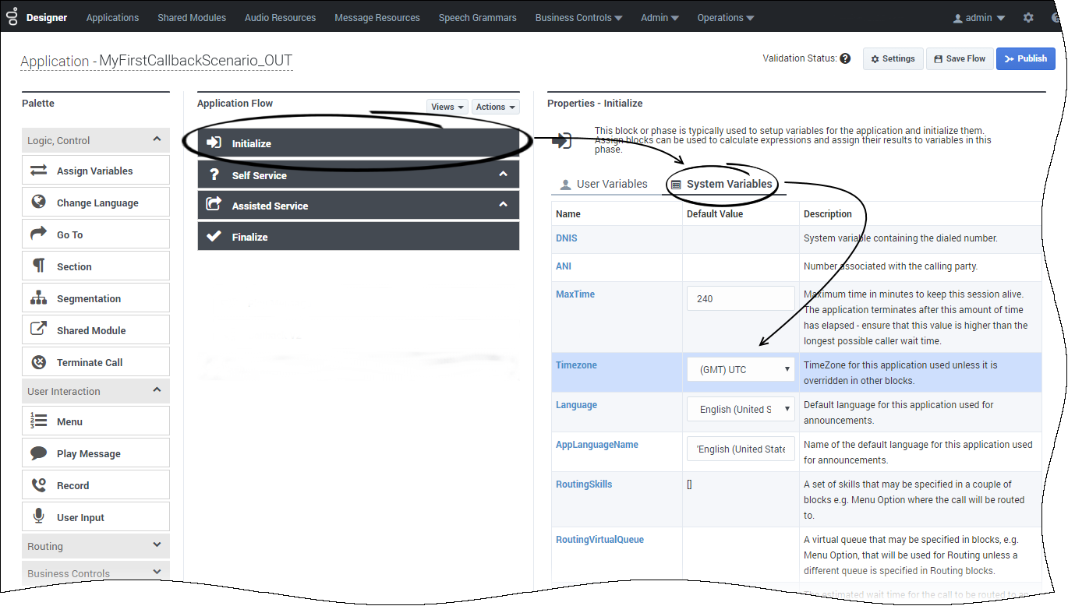The image size is (1068, 606).
Task: Open the Views dropdown menu
Action: [x=447, y=107]
